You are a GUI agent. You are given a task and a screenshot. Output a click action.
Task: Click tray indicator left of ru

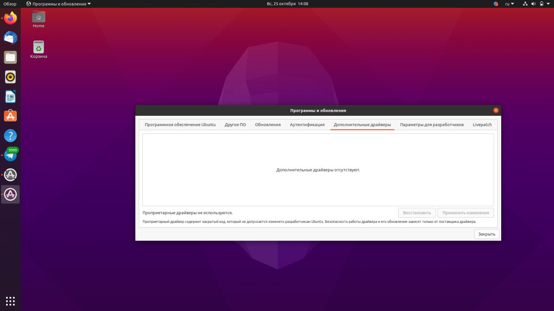click(x=496, y=4)
